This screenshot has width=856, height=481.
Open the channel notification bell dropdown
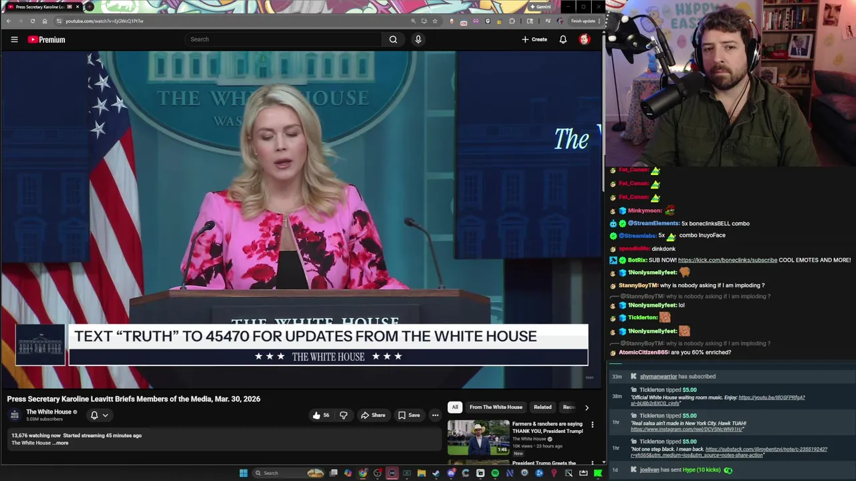click(99, 415)
